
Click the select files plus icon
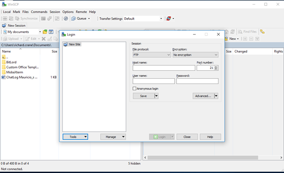point(245,39)
